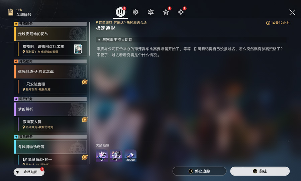Select the 冬城博物珍奇簿 mission group
301x181 pixels.
[x=50, y=147]
